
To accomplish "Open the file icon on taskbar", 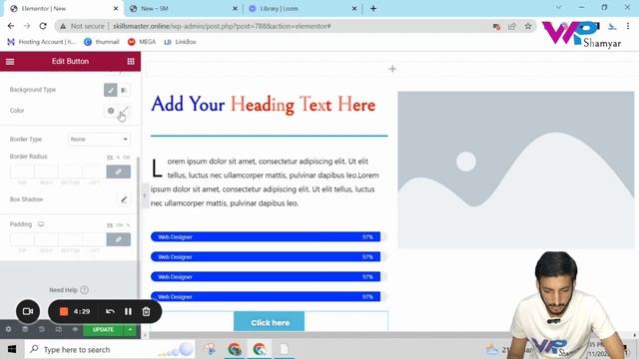I will [x=284, y=349].
